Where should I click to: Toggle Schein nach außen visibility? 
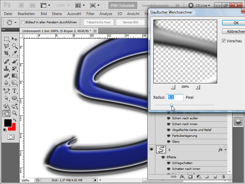pyautogui.click(x=168, y=118)
